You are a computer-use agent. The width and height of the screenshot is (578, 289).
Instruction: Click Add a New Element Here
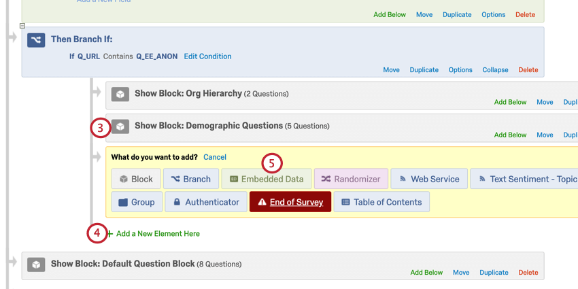[158, 234]
